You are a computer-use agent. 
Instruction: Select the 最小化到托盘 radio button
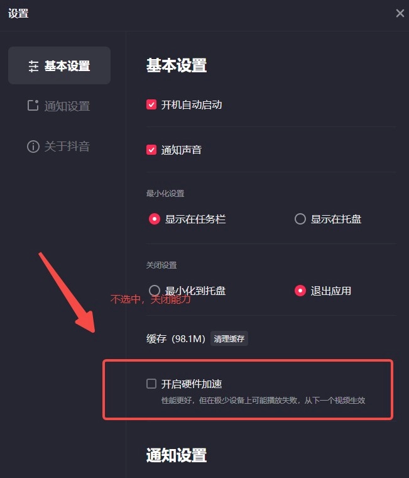coord(155,291)
